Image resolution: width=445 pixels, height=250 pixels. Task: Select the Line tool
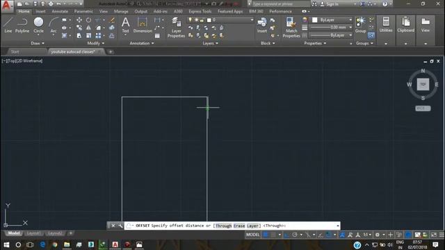point(8,25)
